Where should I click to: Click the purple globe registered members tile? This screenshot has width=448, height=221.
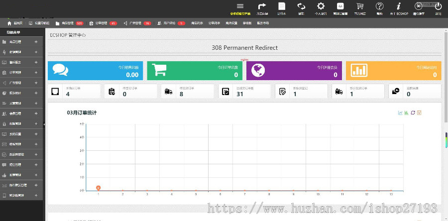click(x=294, y=71)
